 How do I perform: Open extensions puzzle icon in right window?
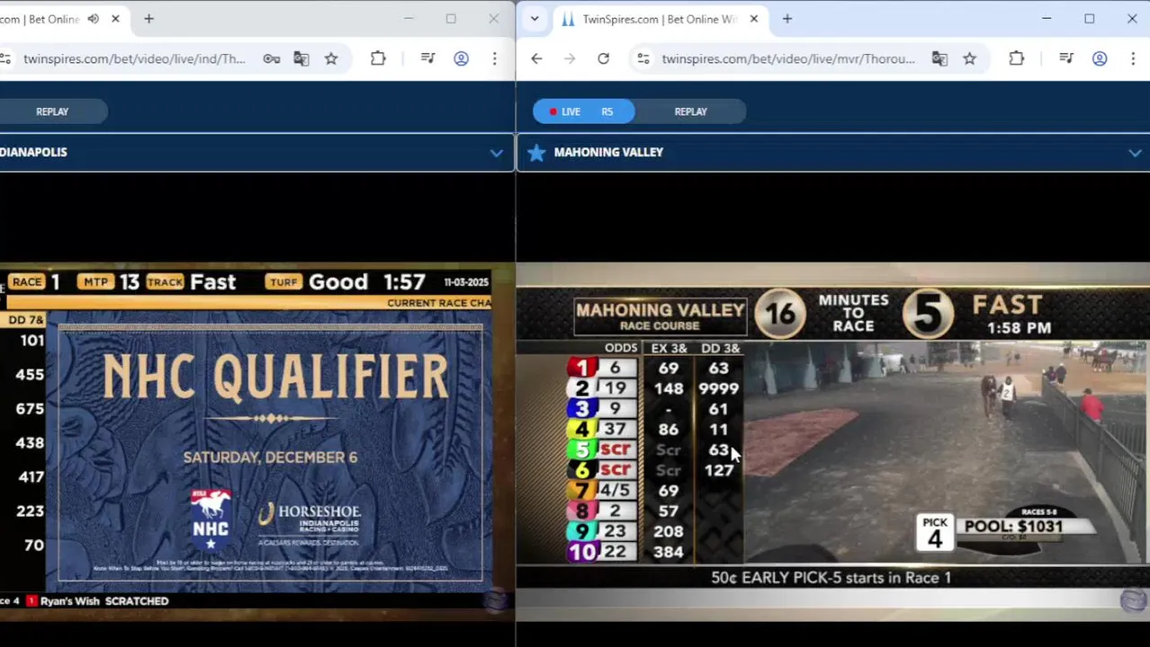(1016, 58)
